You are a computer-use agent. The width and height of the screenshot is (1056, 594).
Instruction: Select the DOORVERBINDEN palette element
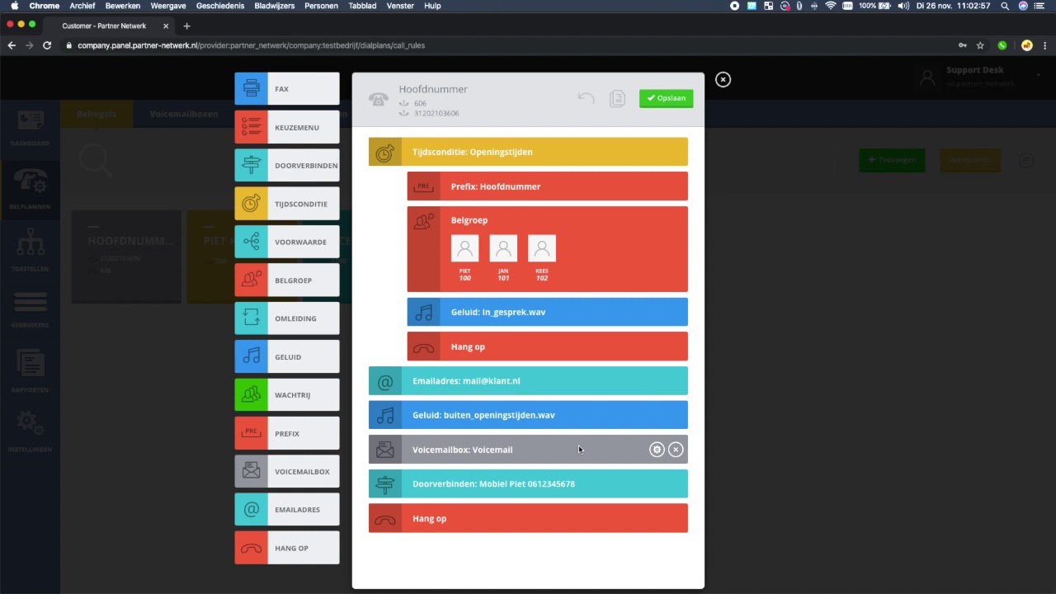[x=286, y=165]
